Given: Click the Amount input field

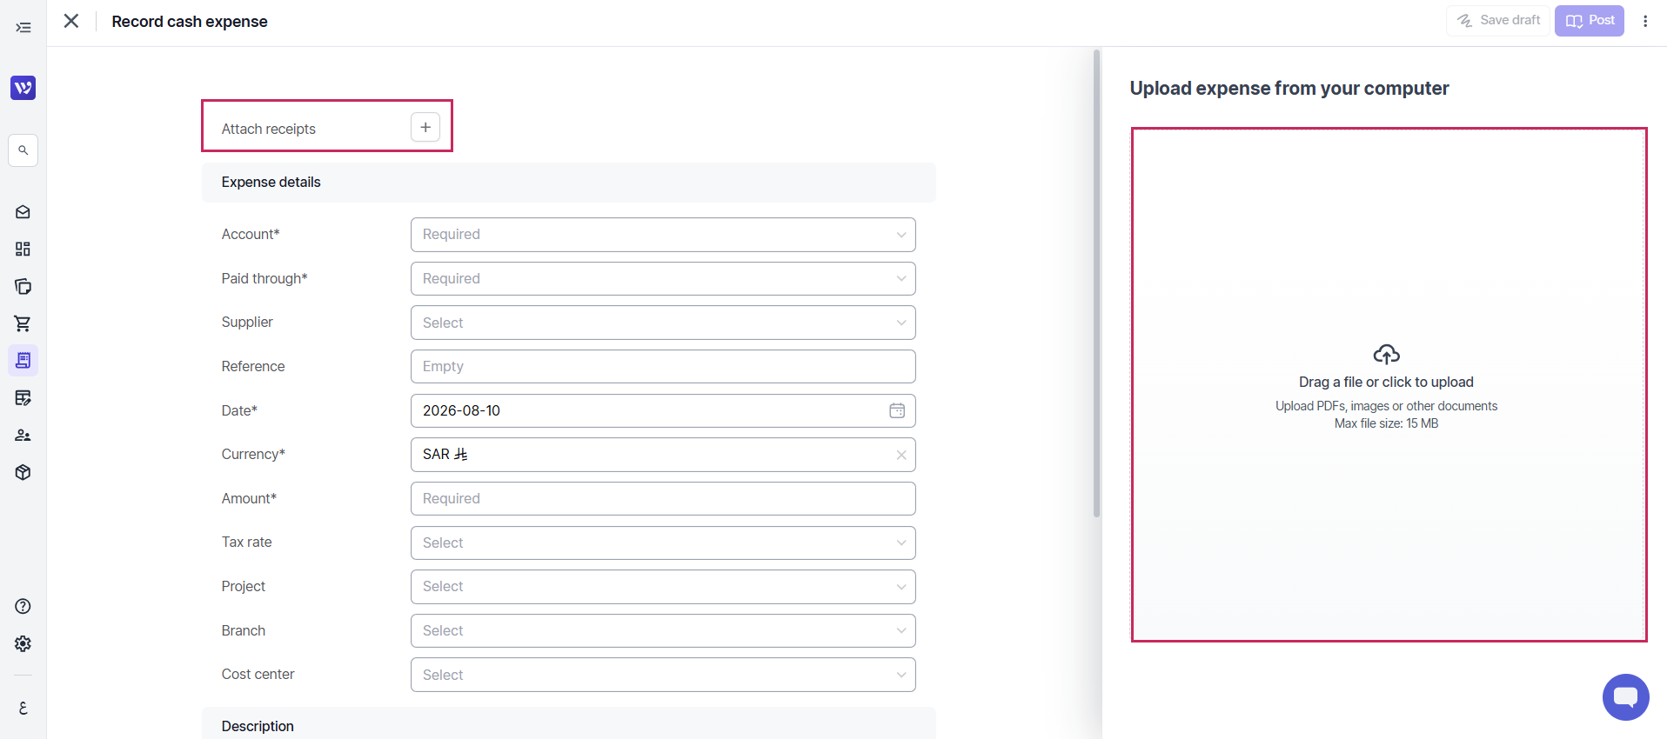Looking at the screenshot, I should [x=663, y=499].
